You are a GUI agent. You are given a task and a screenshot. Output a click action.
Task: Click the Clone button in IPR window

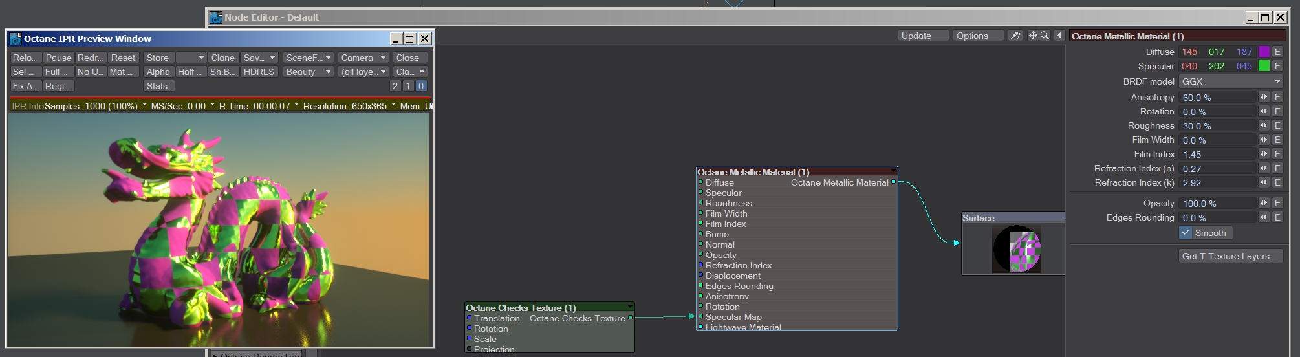click(223, 58)
